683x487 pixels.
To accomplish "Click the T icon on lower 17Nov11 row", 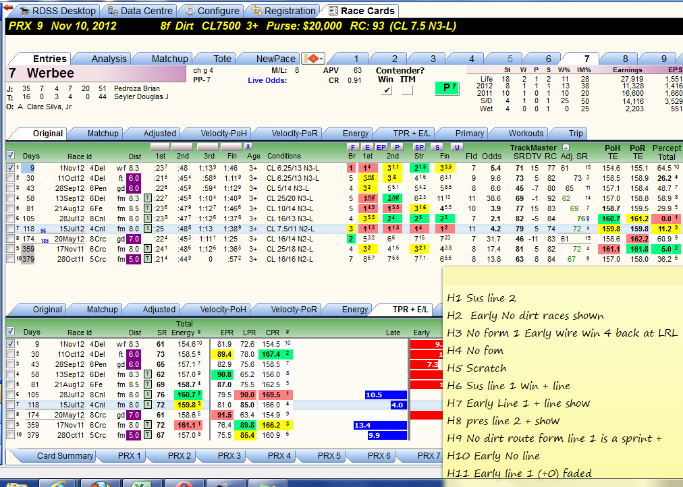I will 148,425.
